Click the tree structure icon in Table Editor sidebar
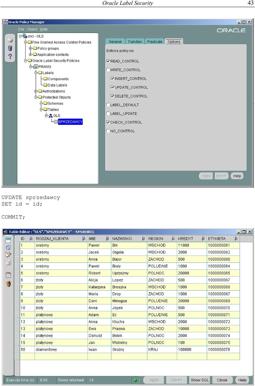This screenshot has width=255, height=386. (x=8, y=248)
